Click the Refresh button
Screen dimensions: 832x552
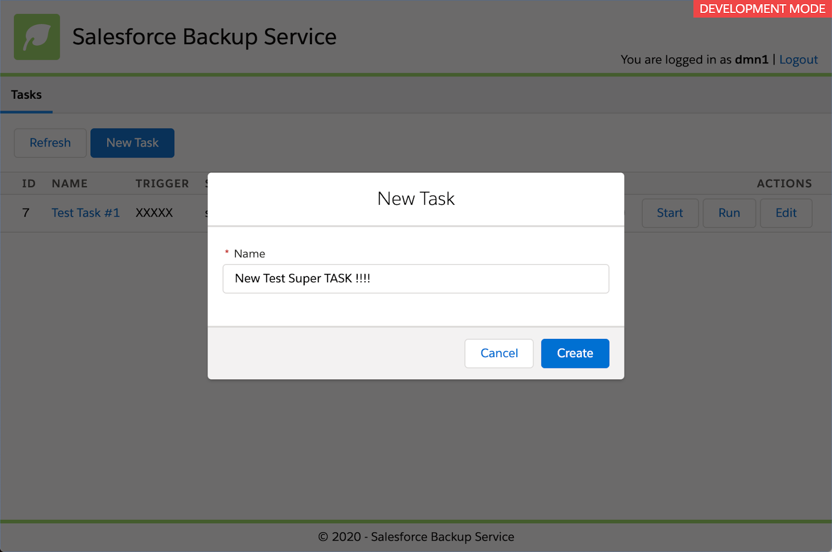point(50,143)
